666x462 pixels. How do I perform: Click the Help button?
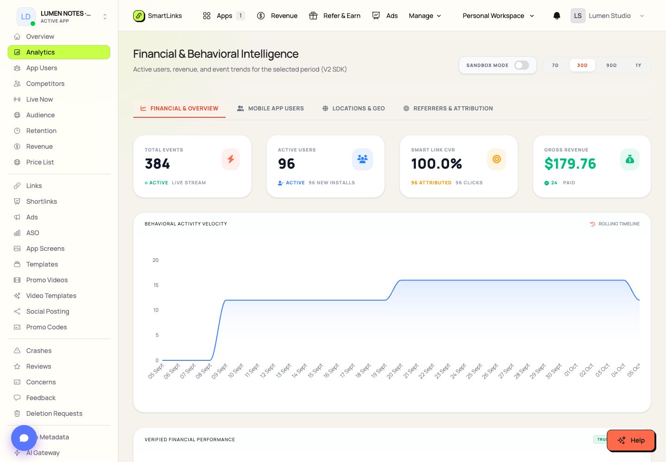coord(631,440)
